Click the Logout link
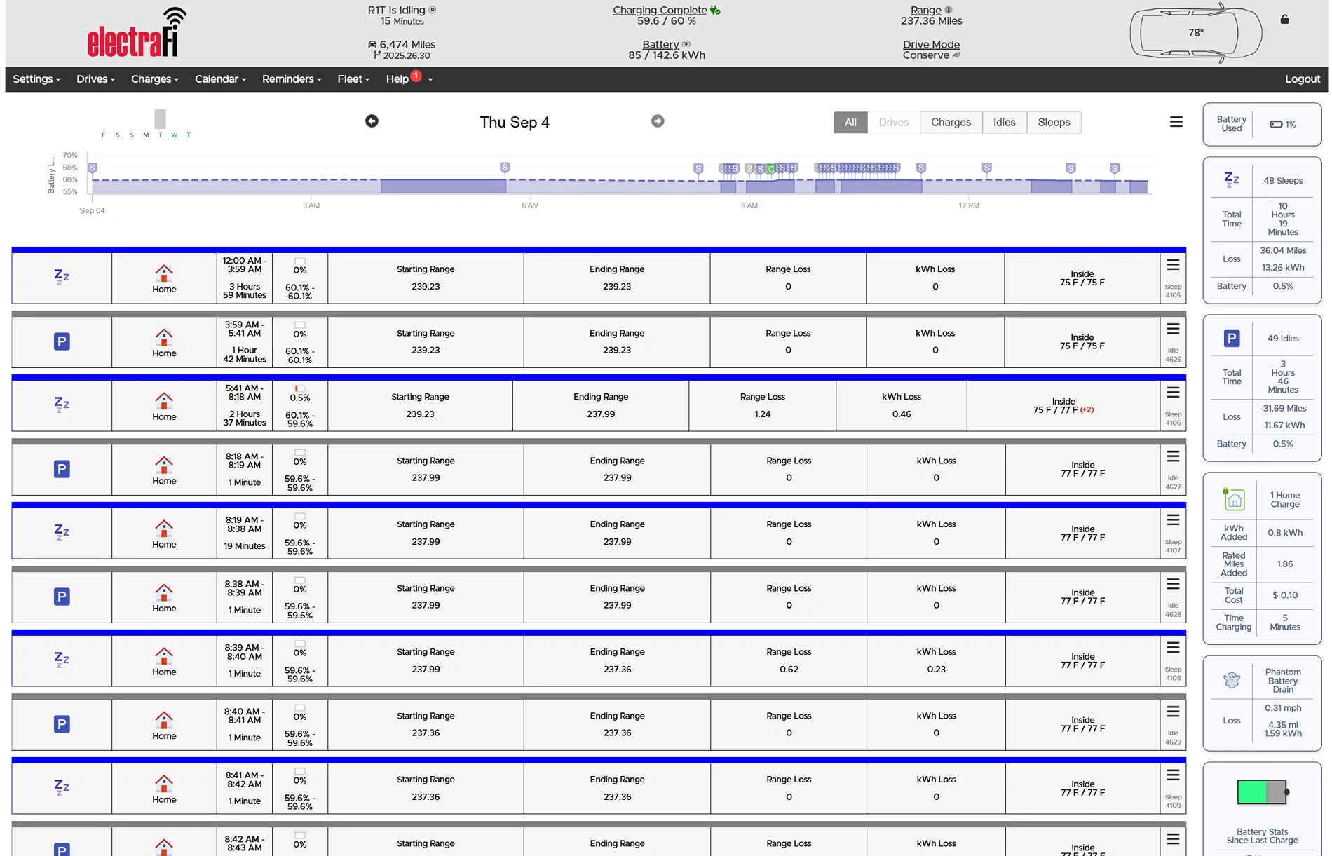Image resolution: width=1332 pixels, height=856 pixels. (1303, 79)
